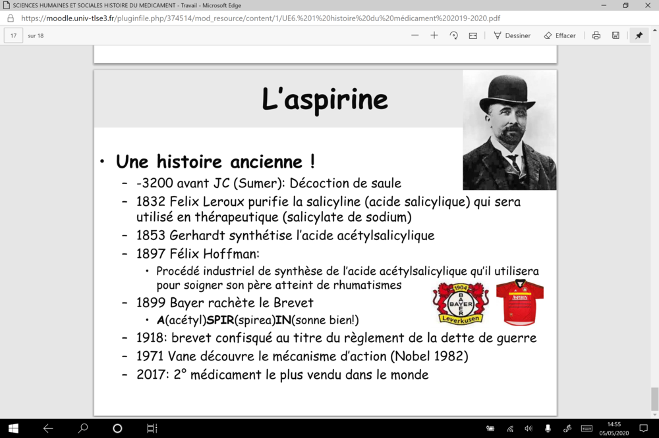Open the taskbar search magnifier
Screen dimensions: 659x438
coord(83,428)
